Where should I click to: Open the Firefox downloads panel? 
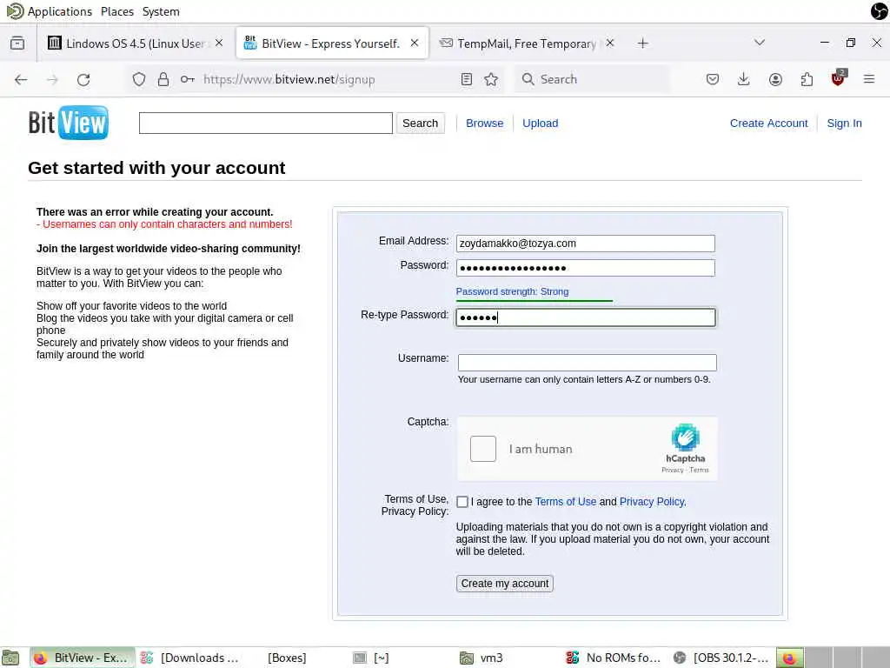pyautogui.click(x=744, y=79)
